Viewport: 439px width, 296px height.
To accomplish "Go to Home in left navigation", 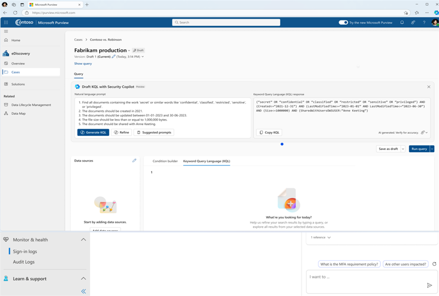I will coord(16,40).
